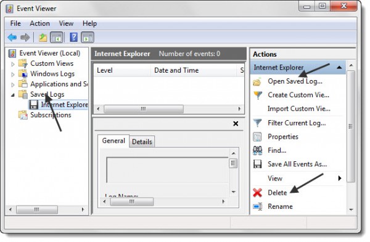Choose Open Saved Log... action

click(x=295, y=81)
